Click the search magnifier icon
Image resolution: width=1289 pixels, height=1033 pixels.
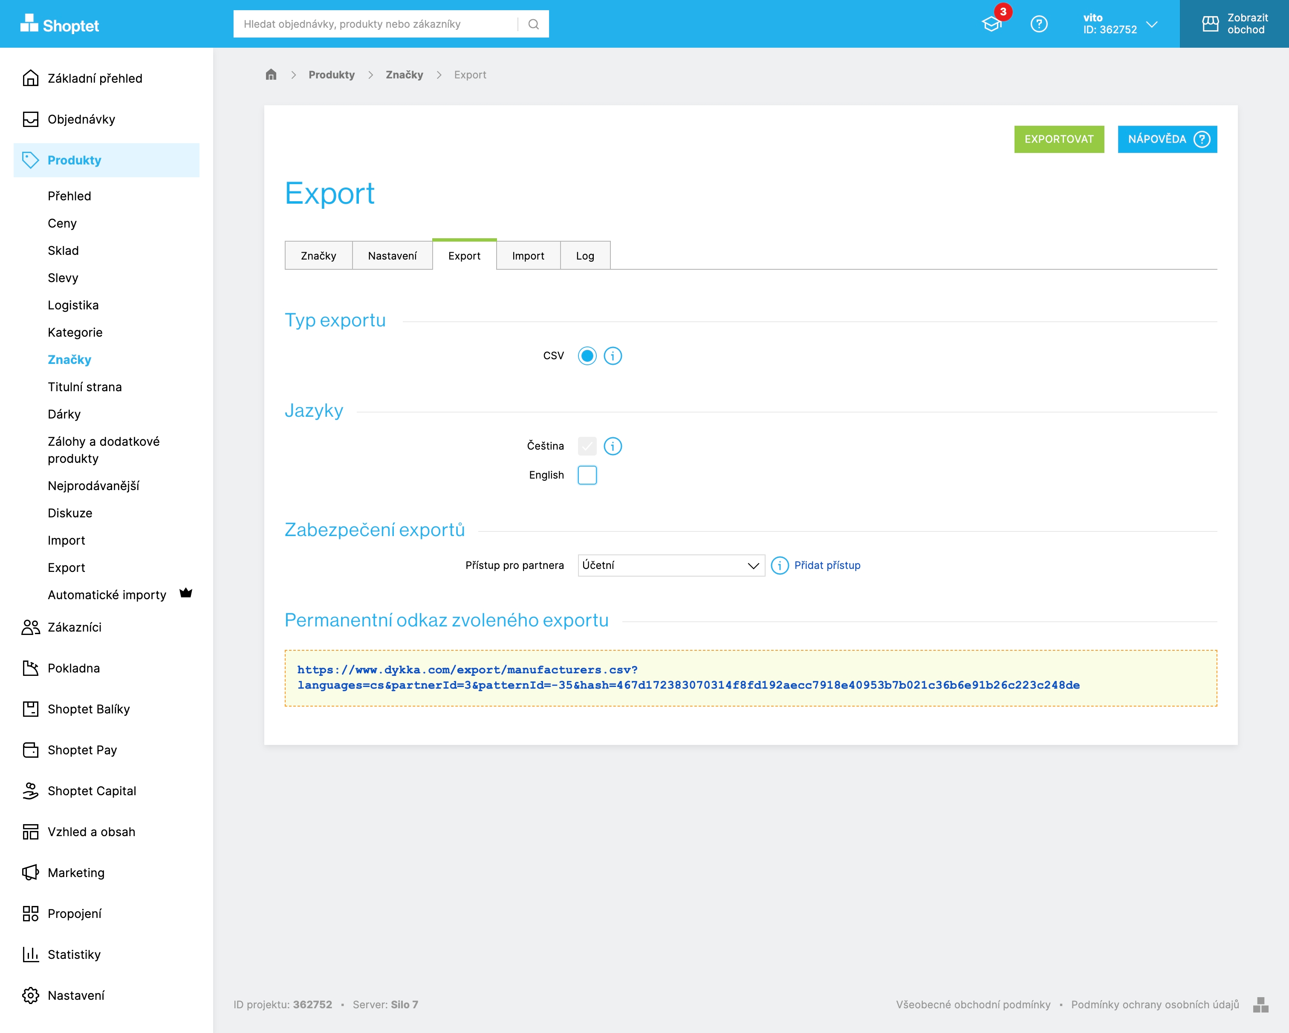pos(533,24)
